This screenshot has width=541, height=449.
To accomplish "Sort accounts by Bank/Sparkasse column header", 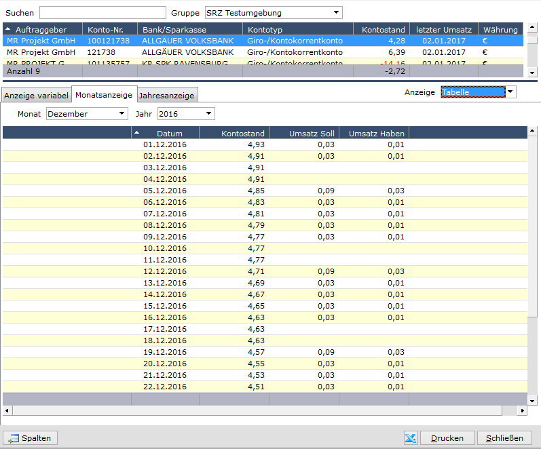I will 190,29.
